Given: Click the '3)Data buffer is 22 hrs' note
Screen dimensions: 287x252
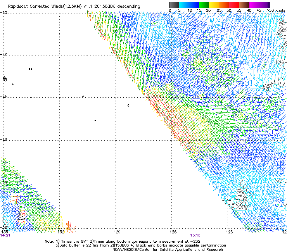Looking at the screenshot, I should tap(92, 245).
